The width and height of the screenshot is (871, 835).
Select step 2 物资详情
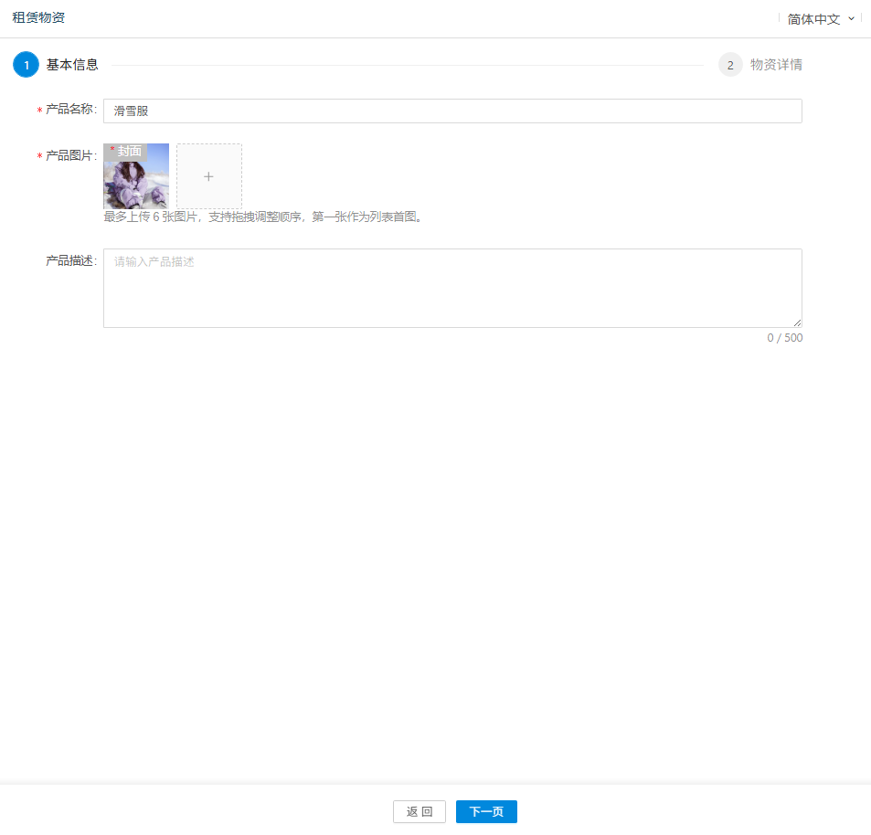tap(760, 64)
